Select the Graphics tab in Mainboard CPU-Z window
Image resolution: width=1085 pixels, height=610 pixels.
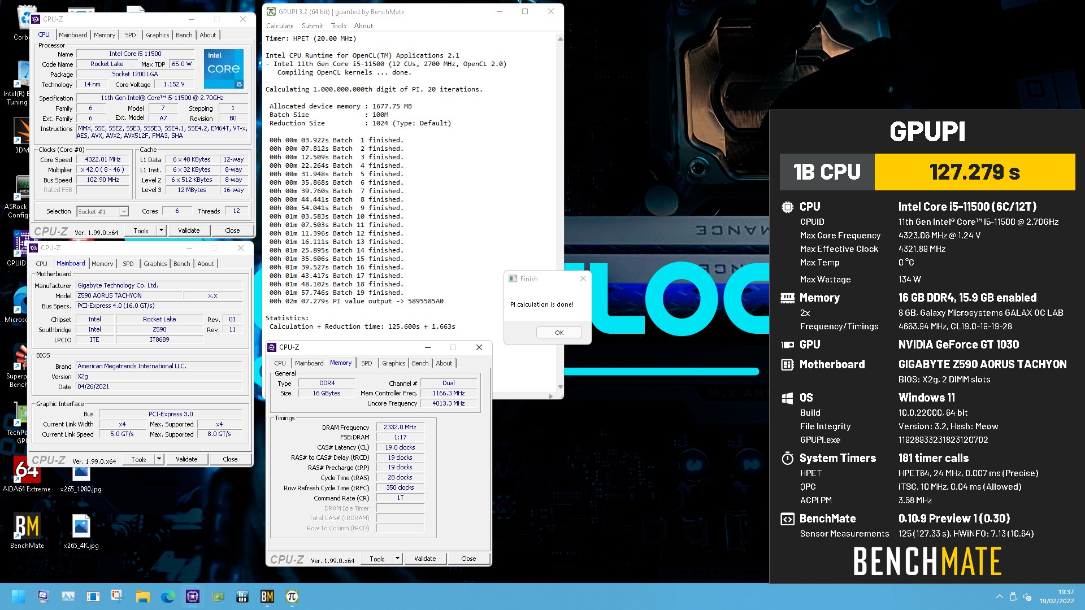[155, 264]
